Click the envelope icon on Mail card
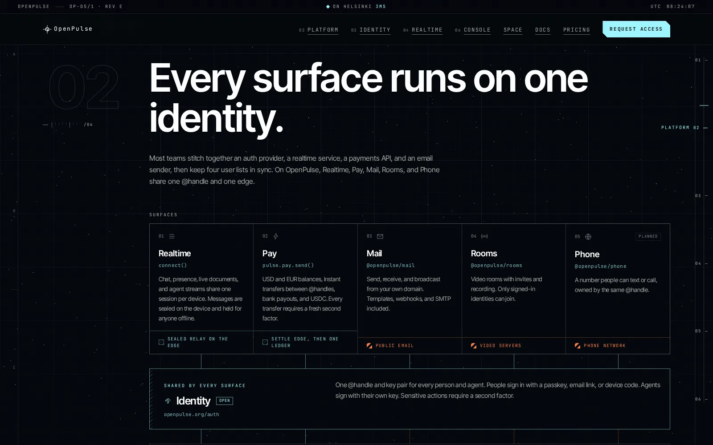The image size is (713, 445). pyautogui.click(x=380, y=236)
